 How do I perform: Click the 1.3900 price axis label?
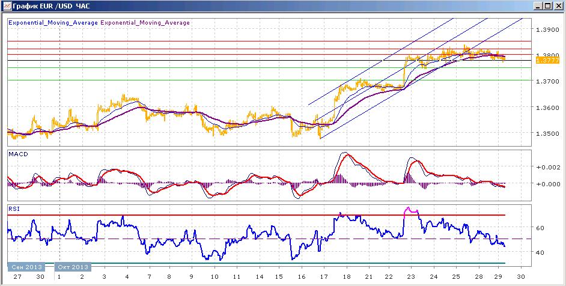(x=547, y=29)
